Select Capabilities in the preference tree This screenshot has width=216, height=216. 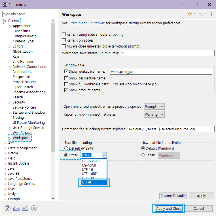[x=22, y=31]
